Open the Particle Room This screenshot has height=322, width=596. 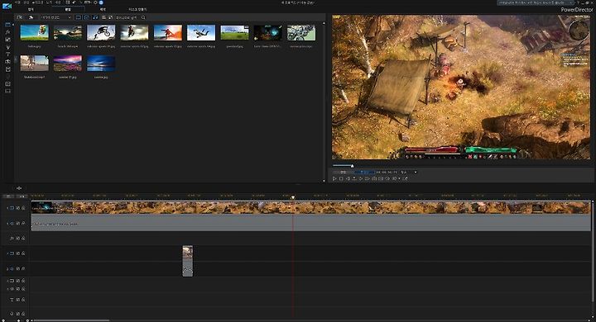pyautogui.click(x=7, y=47)
